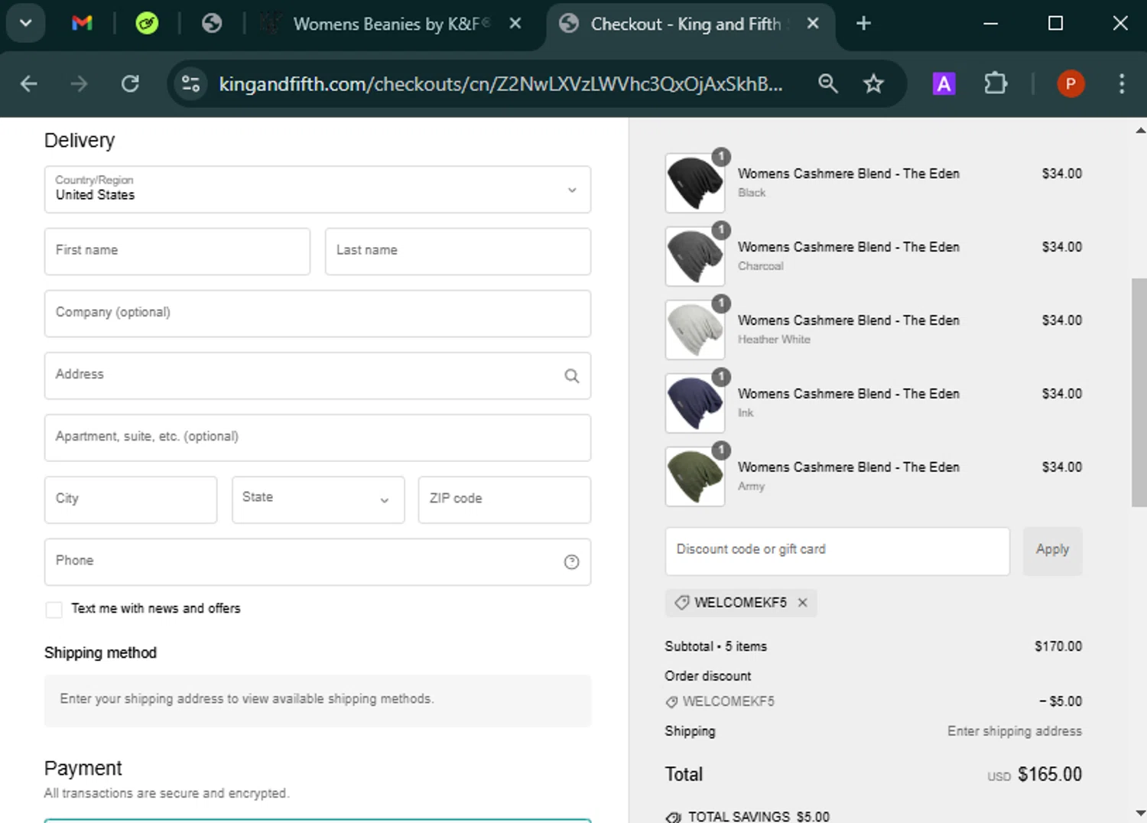Screen dimensions: 1147x823
Task: Open the globe pinned tab
Action: click(212, 23)
